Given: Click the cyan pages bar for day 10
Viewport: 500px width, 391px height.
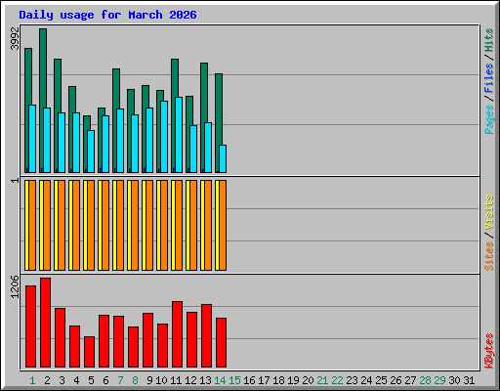Looking at the screenshot, I should tap(164, 137).
